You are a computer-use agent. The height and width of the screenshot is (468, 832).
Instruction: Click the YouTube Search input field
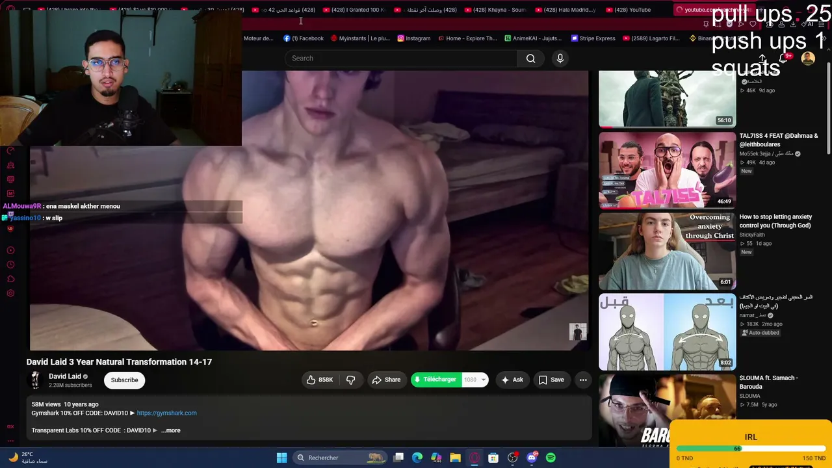point(401,58)
